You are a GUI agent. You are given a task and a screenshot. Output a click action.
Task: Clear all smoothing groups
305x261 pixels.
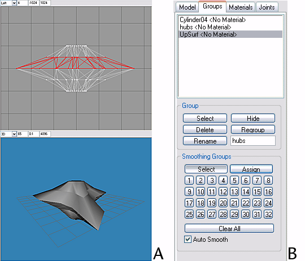[229, 228]
